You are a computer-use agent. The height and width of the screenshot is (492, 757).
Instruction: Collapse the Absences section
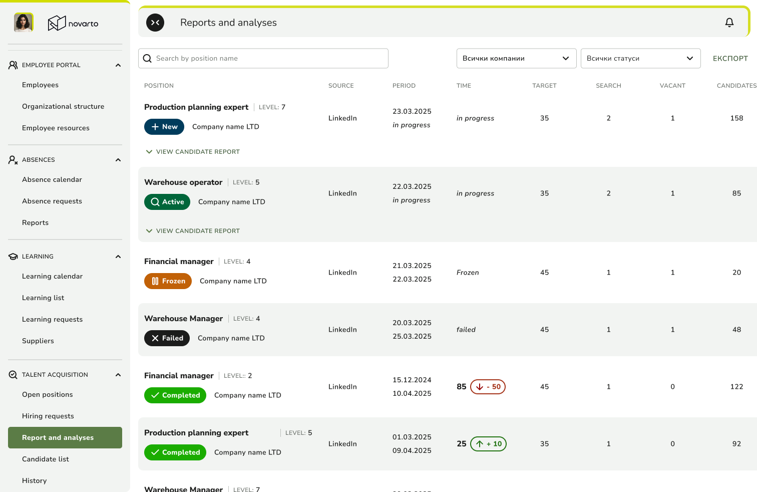(118, 160)
